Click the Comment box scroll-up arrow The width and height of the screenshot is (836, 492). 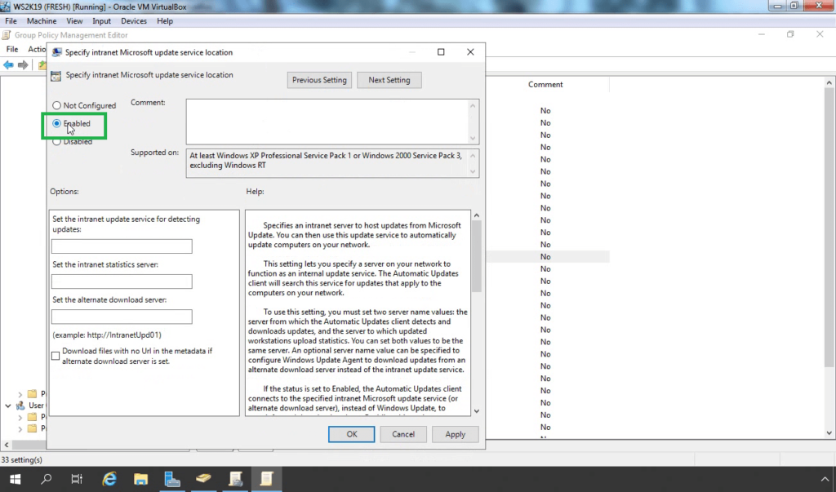pos(473,105)
